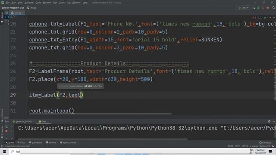Click the 4 spaces indent setting
The image size is (276, 155).
(254, 146)
